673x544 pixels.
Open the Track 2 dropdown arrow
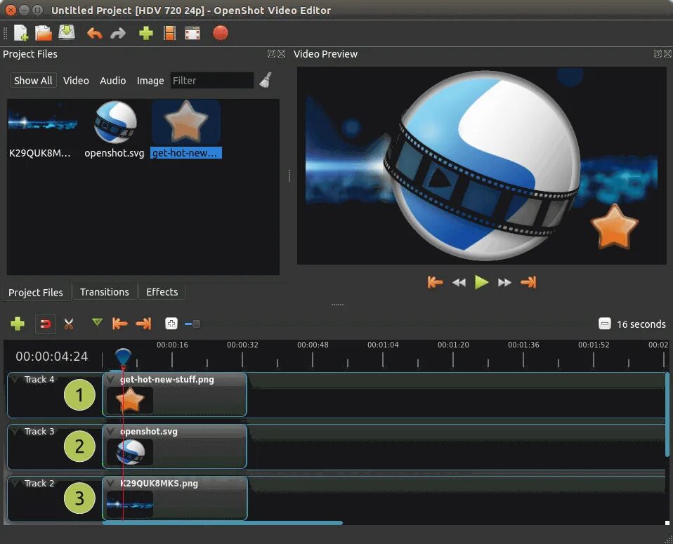point(16,483)
